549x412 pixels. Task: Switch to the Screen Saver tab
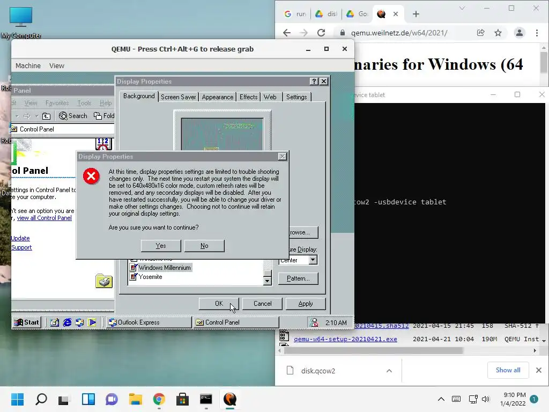tap(178, 97)
